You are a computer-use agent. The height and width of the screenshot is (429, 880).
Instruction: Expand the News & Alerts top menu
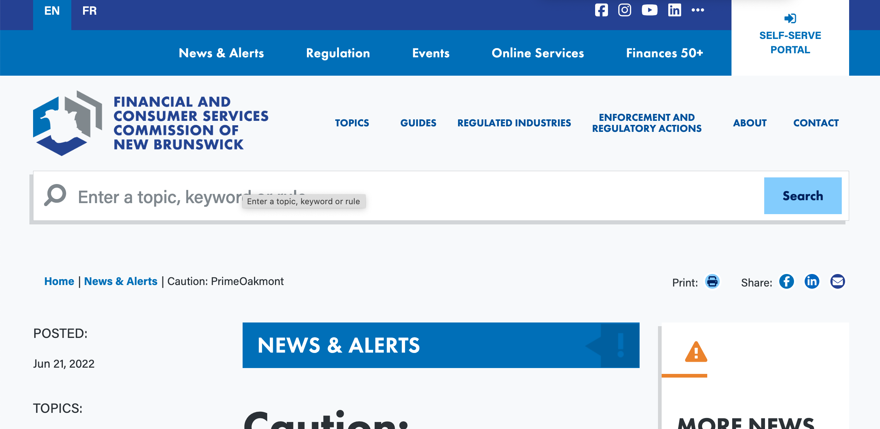tap(221, 53)
